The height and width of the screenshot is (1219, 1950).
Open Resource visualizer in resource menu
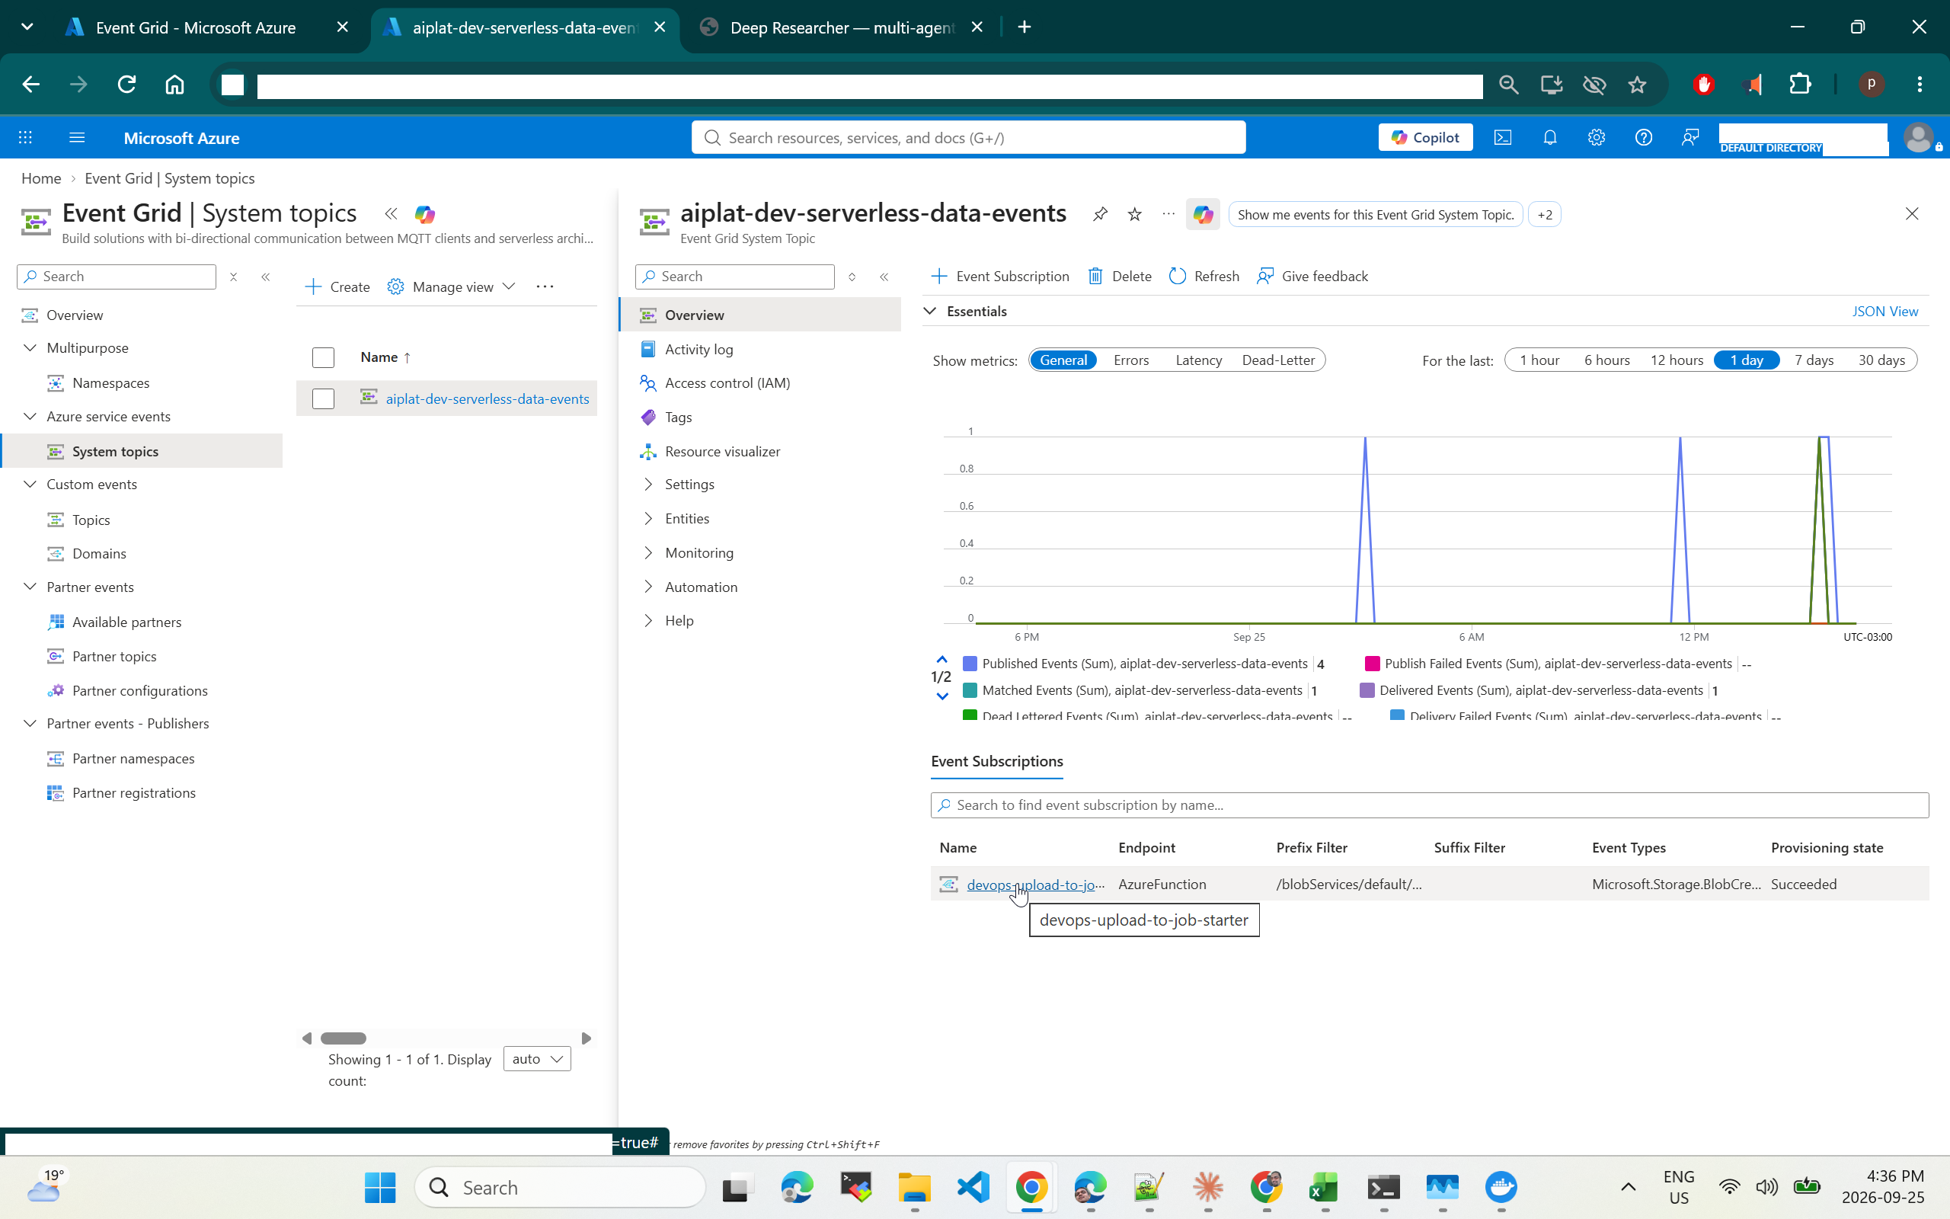coord(722,452)
